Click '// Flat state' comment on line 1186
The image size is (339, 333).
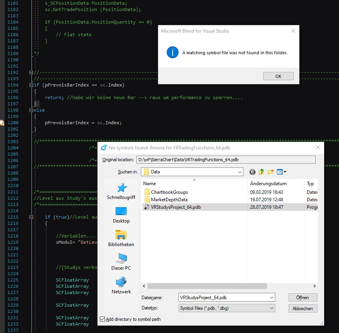coord(74,35)
